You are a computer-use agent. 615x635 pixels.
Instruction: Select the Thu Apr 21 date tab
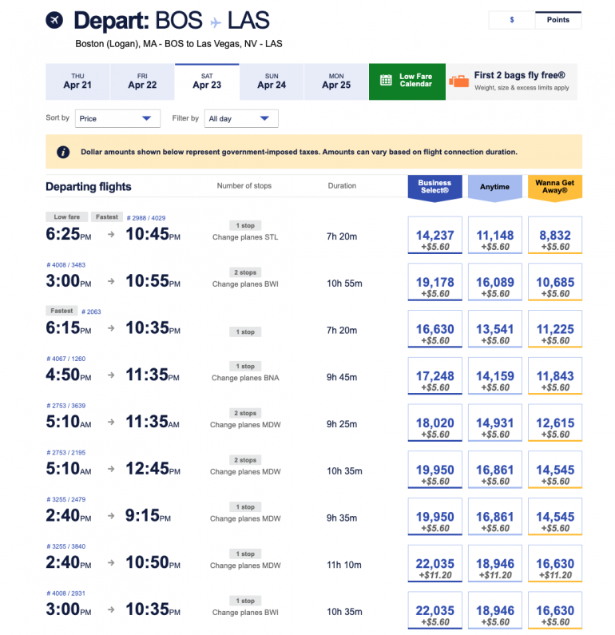(77, 81)
